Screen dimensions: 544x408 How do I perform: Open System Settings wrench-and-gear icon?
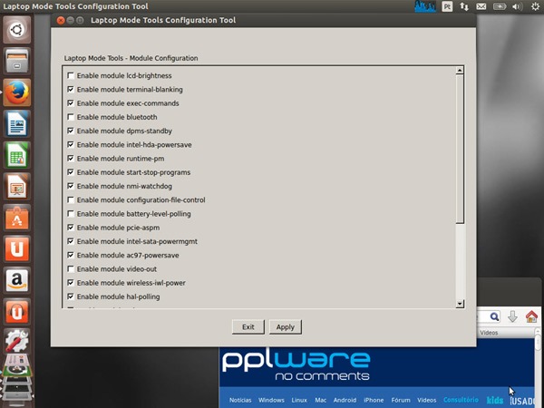tap(17, 342)
